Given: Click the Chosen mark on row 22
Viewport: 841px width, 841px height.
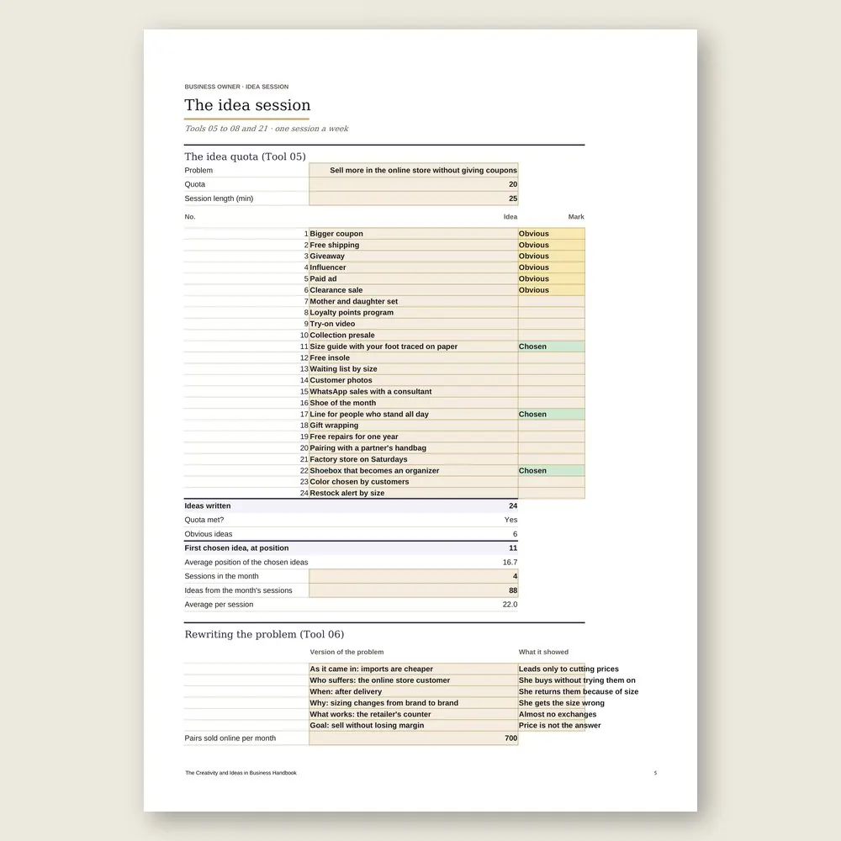Looking at the screenshot, I should (x=552, y=470).
